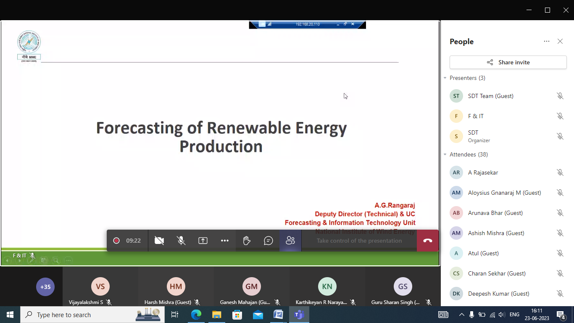Open more options in People panel
The height and width of the screenshot is (323, 574).
546,41
